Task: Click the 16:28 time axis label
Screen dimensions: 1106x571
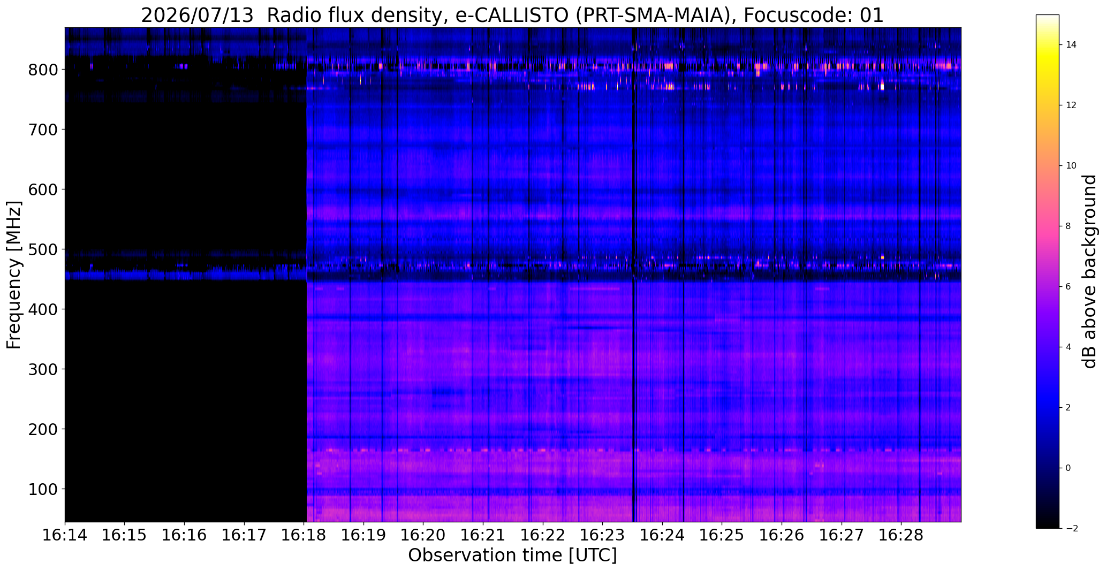Action: coord(902,535)
